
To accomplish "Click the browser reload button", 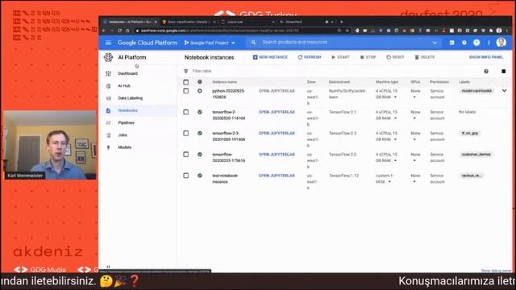I will coord(120,31).
